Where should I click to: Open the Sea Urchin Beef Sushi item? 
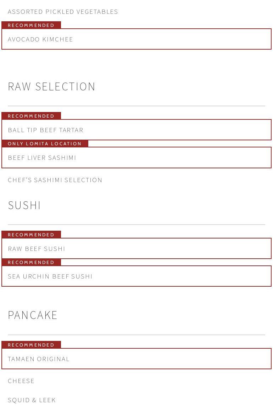50,276
